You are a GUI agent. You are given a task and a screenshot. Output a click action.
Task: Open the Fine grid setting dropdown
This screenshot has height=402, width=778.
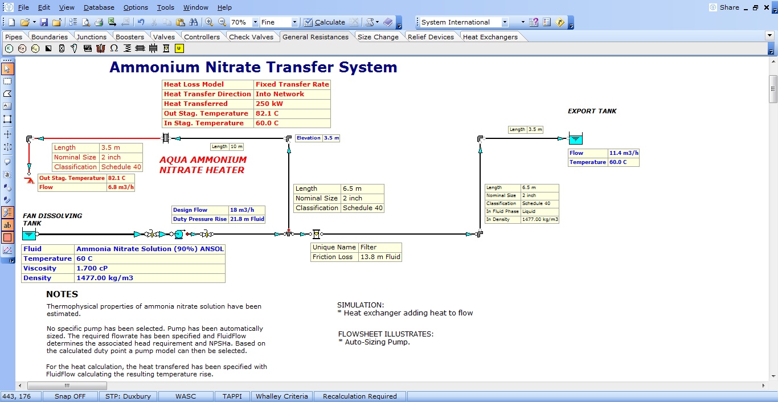(294, 22)
